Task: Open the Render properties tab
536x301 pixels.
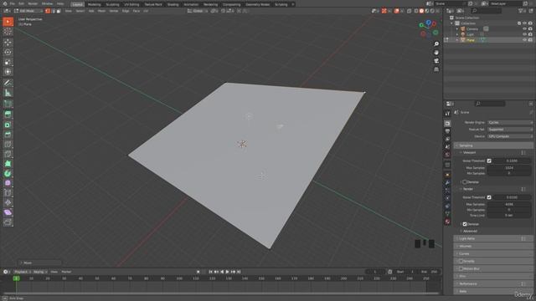Action: [x=447, y=123]
